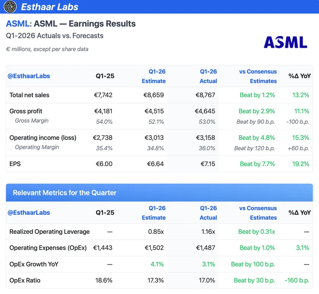Click the actual EPS value €7.15
Screen dimensions: 319x294
(208, 164)
